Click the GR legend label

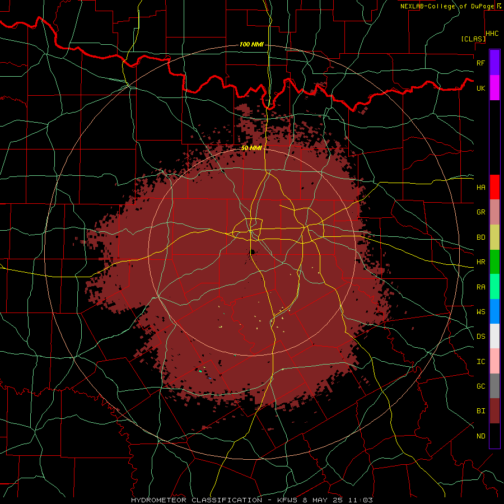click(x=480, y=212)
